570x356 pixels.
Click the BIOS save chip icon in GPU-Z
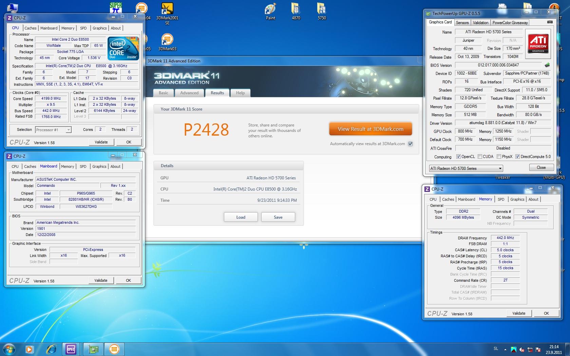547,65
